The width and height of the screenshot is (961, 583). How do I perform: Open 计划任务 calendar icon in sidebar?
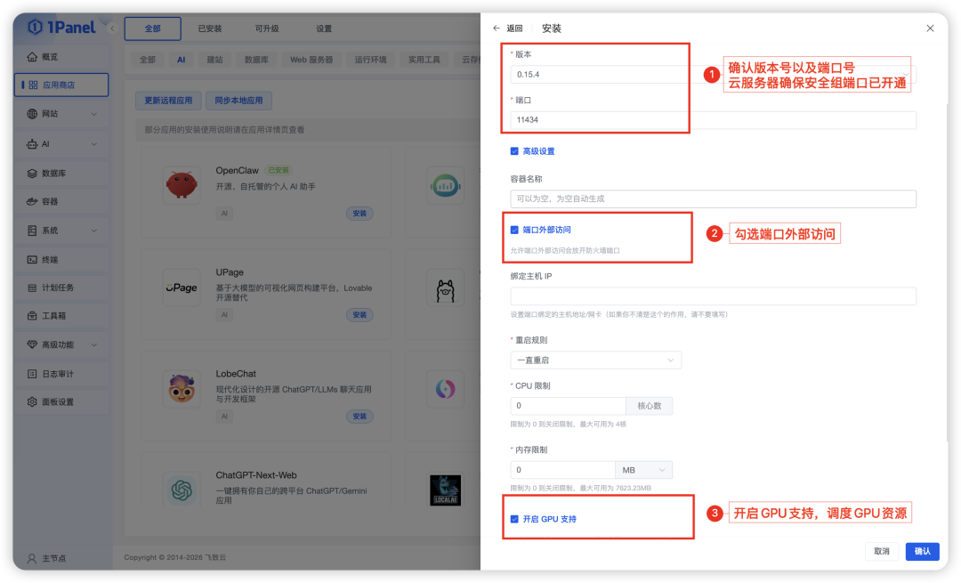coord(32,288)
